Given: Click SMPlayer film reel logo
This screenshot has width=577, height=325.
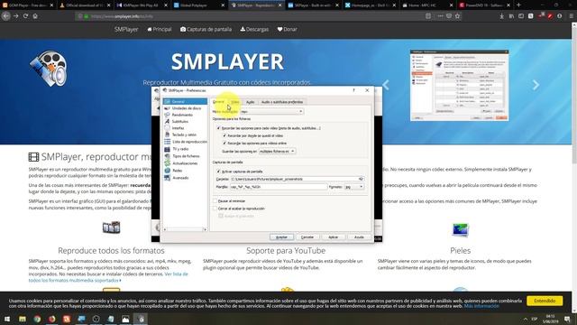Looking at the screenshot, I should [48, 69].
